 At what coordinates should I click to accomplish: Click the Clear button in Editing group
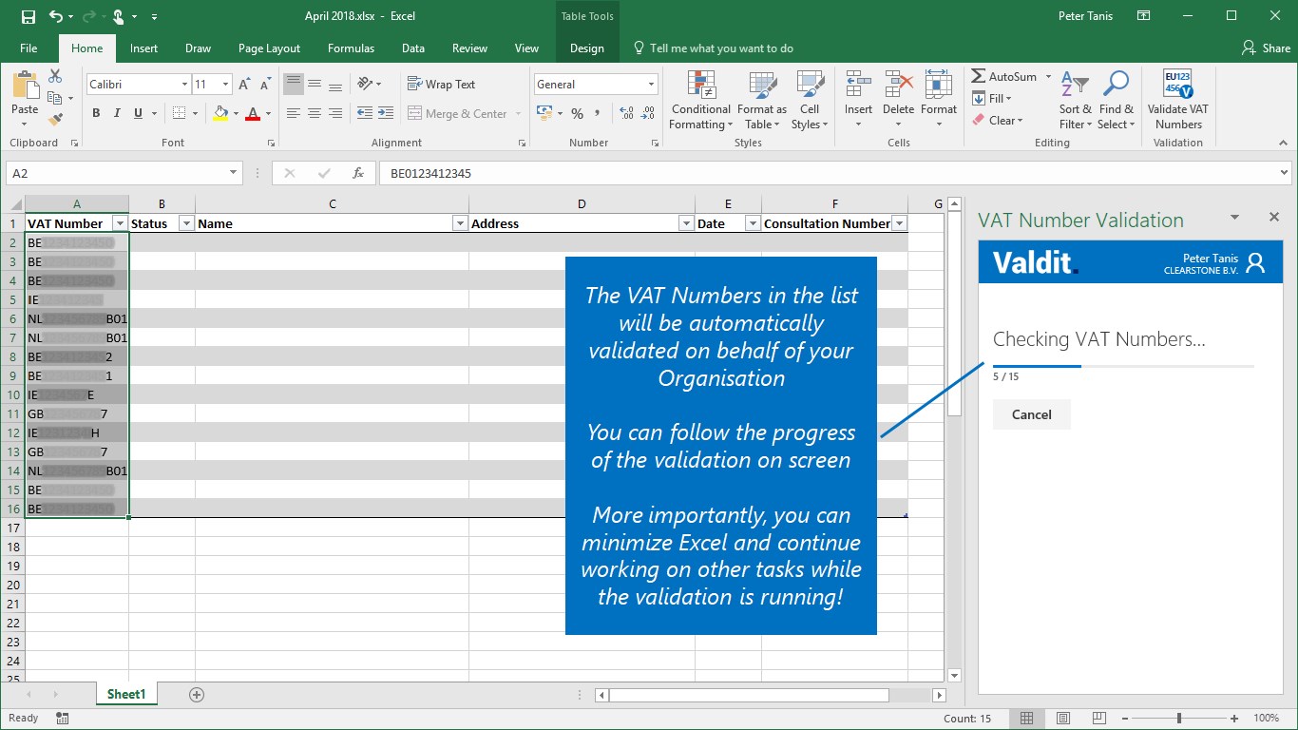click(x=998, y=121)
